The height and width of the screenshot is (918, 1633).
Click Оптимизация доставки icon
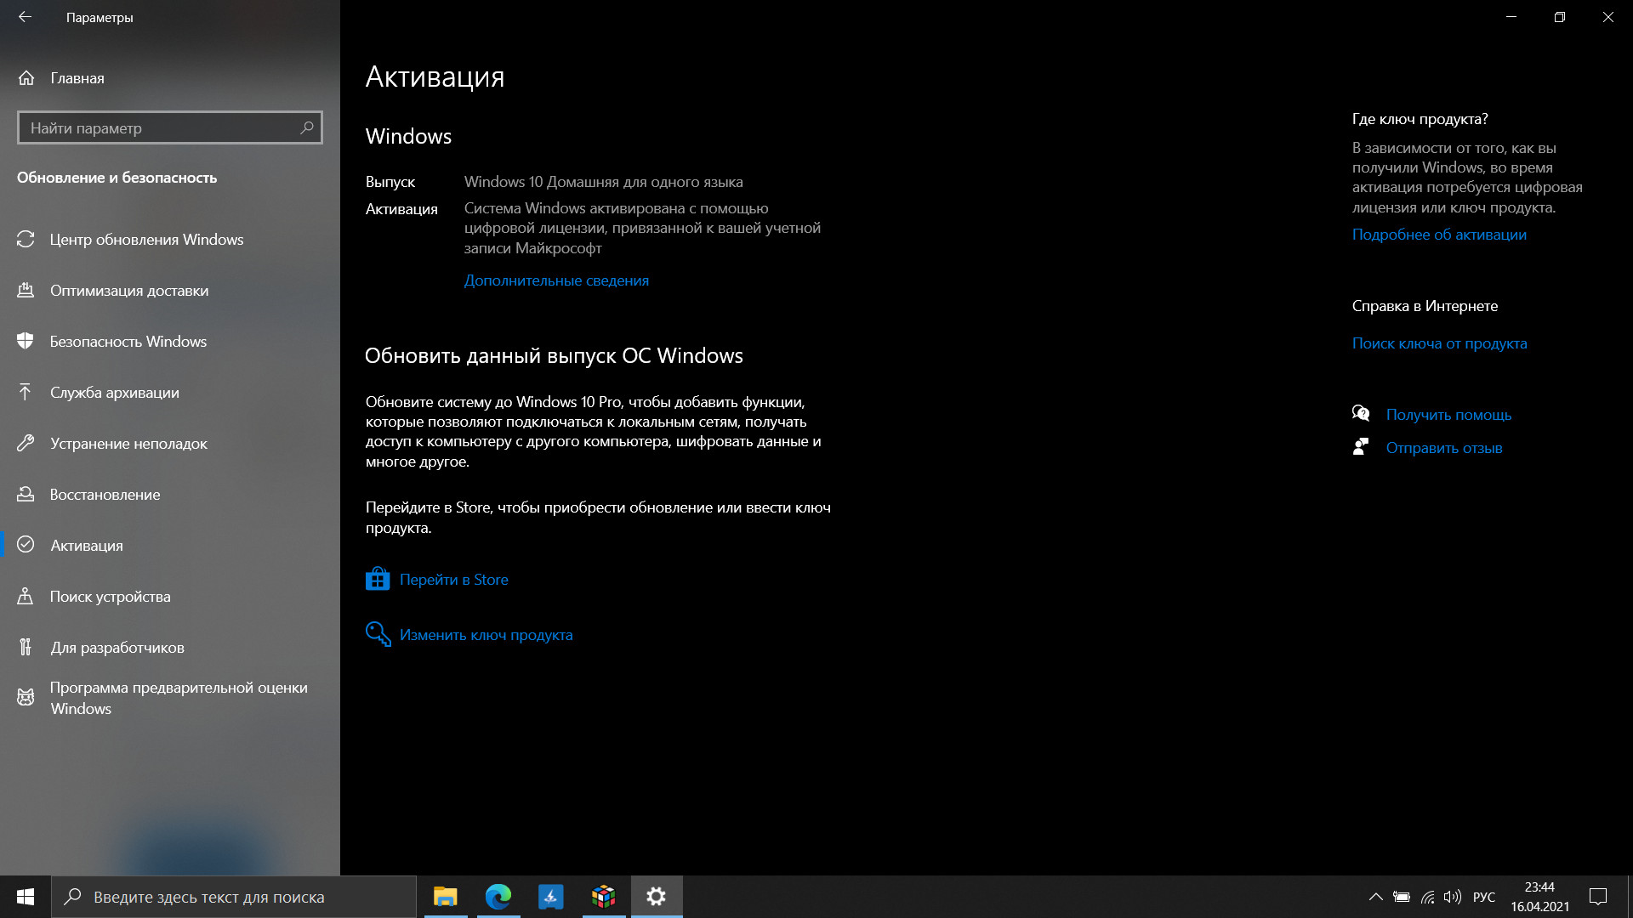[26, 291]
